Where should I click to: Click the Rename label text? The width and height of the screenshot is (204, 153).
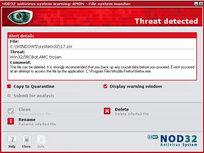27,119
